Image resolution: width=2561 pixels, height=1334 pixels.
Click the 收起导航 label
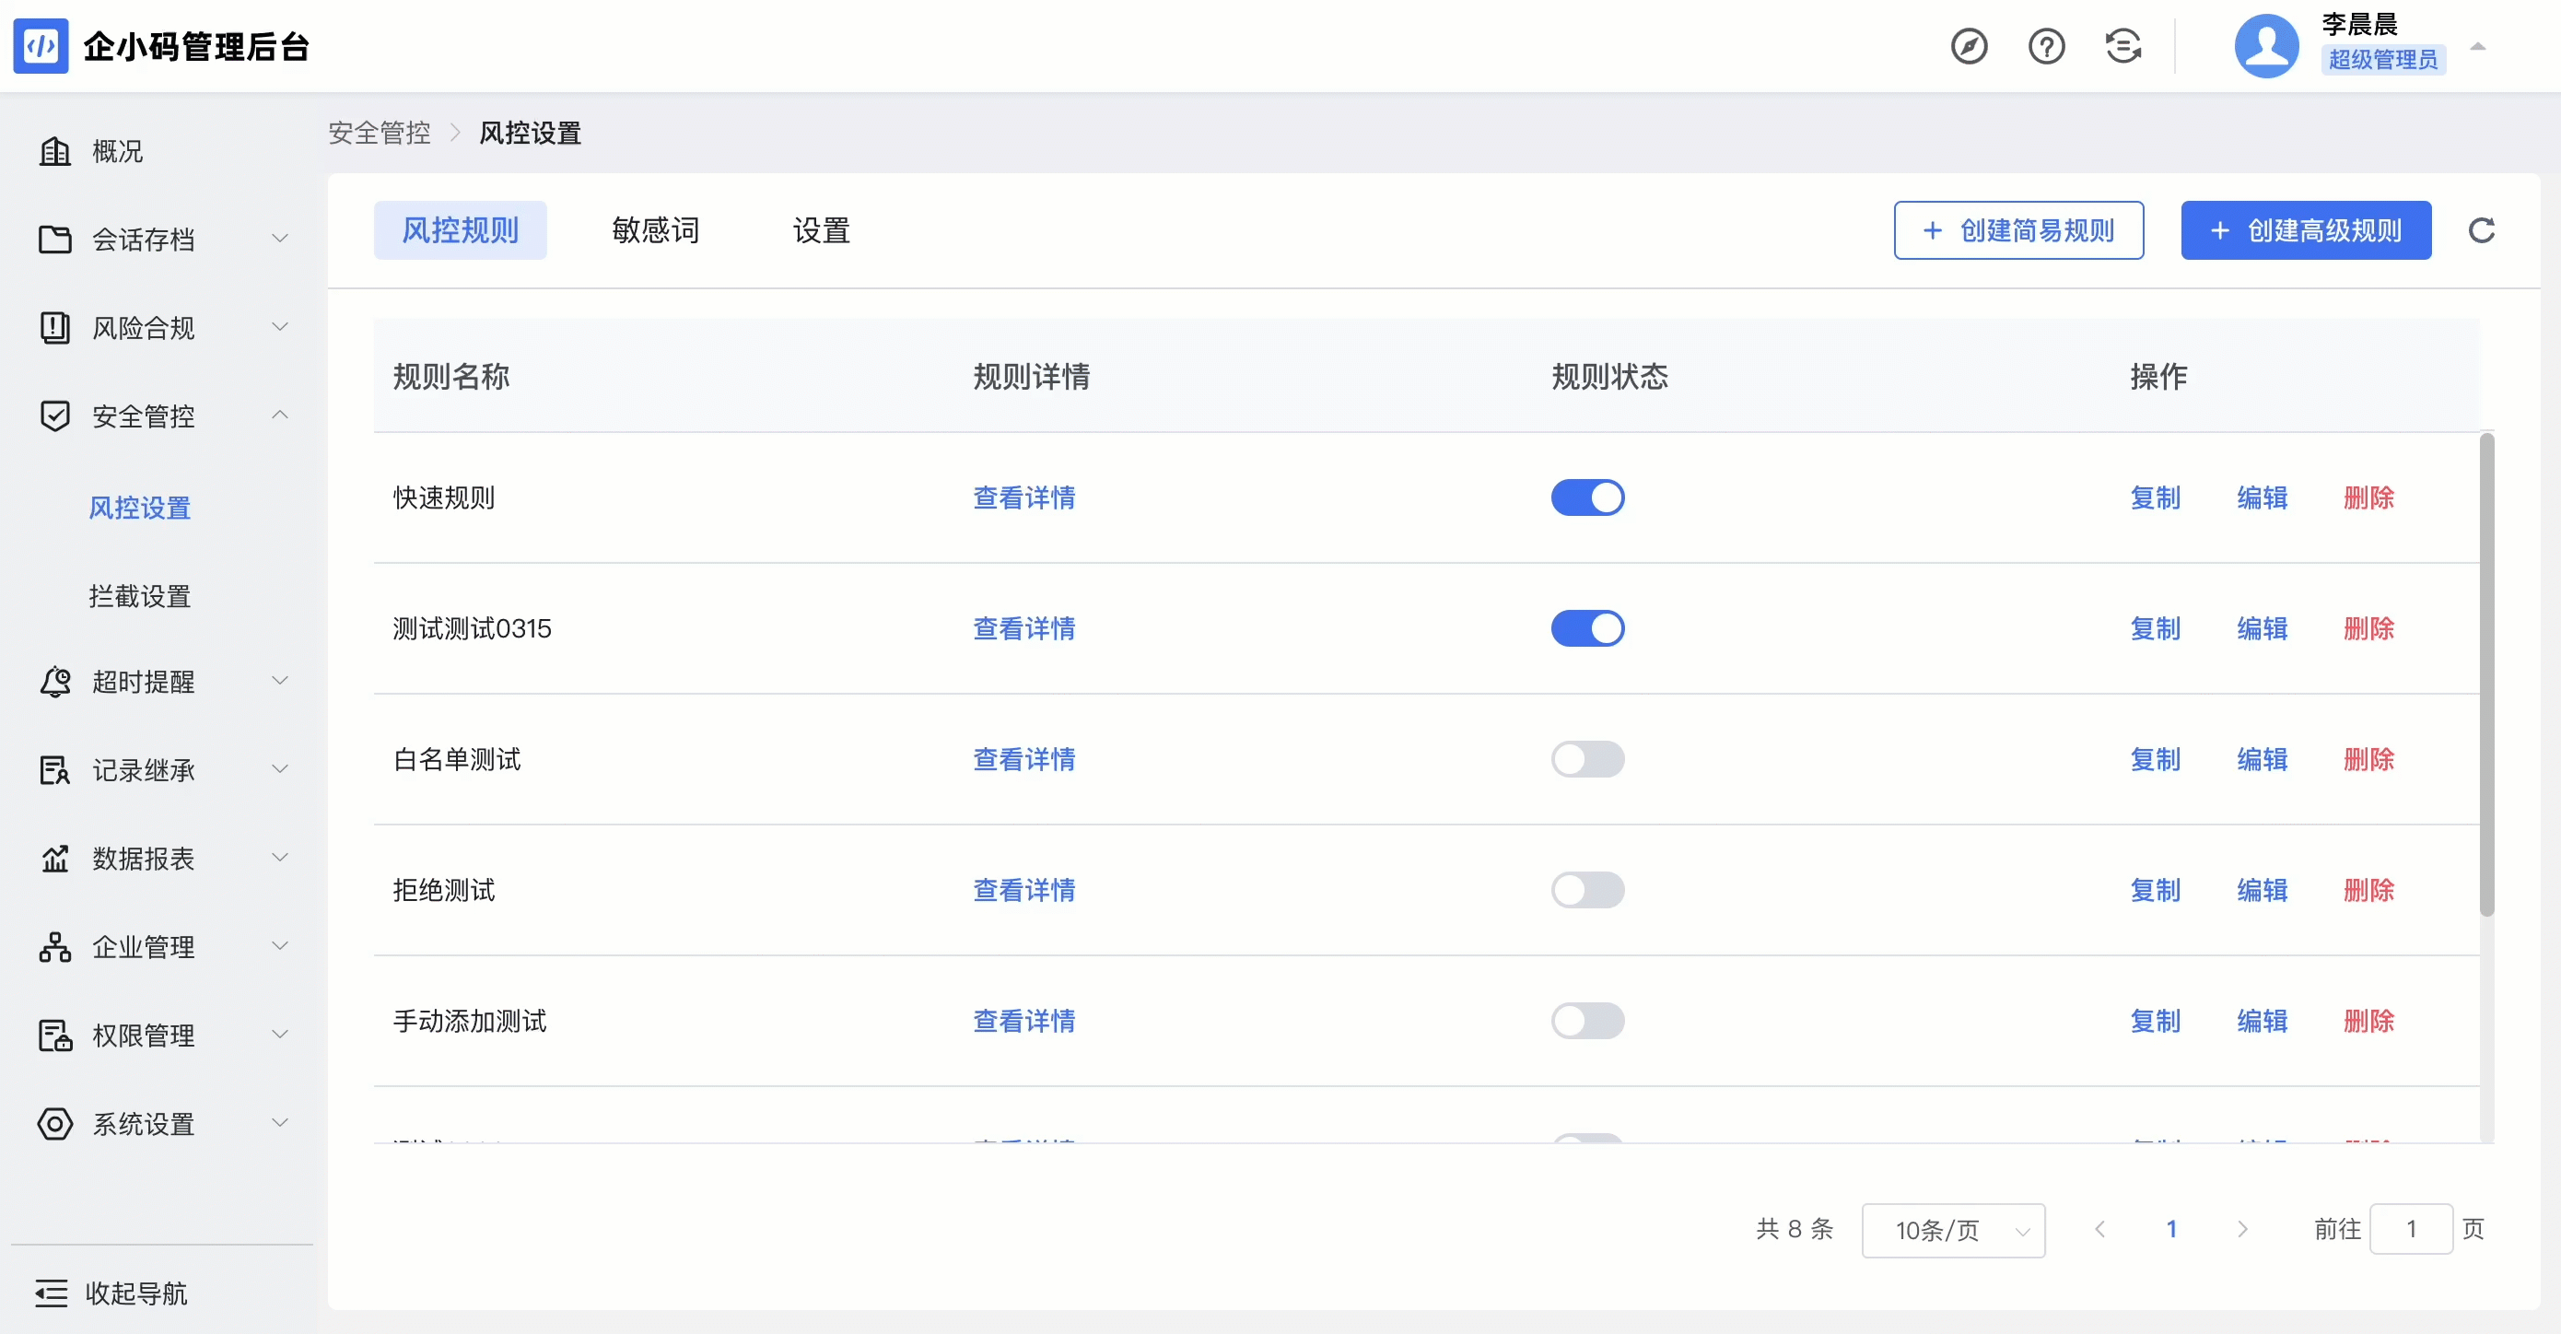tap(136, 1293)
